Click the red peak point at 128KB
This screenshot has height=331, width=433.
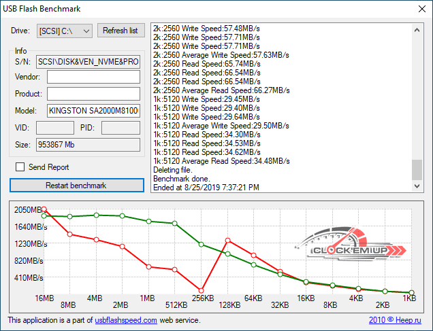pos(227,240)
